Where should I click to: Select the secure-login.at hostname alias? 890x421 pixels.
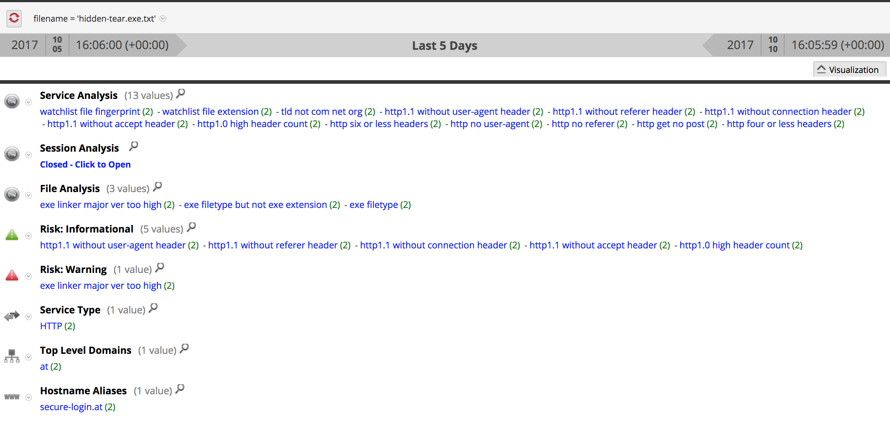tap(71, 407)
